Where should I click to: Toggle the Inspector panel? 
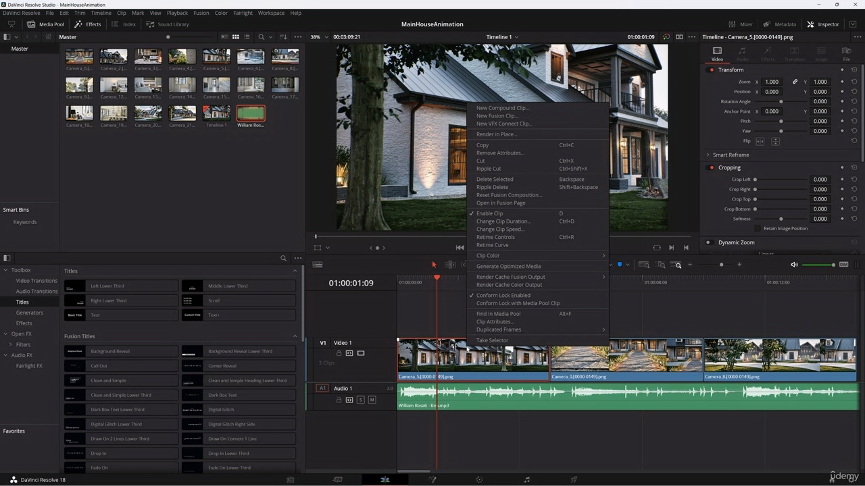coord(822,24)
